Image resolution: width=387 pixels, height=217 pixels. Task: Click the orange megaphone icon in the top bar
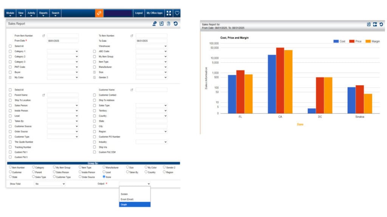coord(99,13)
